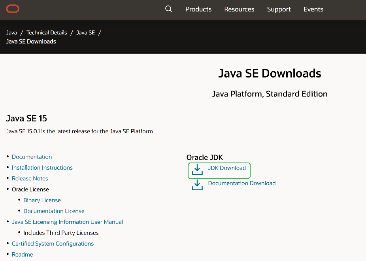Open the JDK Download link
366x261 pixels.
[227, 168]
